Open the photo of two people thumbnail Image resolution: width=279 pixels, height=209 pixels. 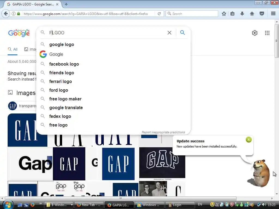coord(153,189)
